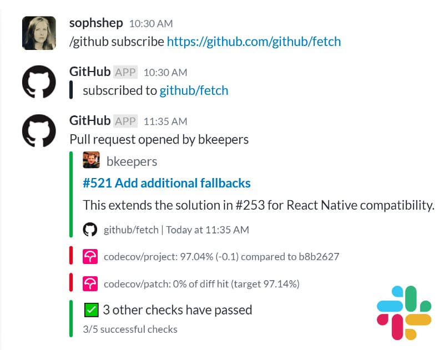Click the colorful Slack logo
The height and width of the screenshot is (350, 444).
click(404, 312)
